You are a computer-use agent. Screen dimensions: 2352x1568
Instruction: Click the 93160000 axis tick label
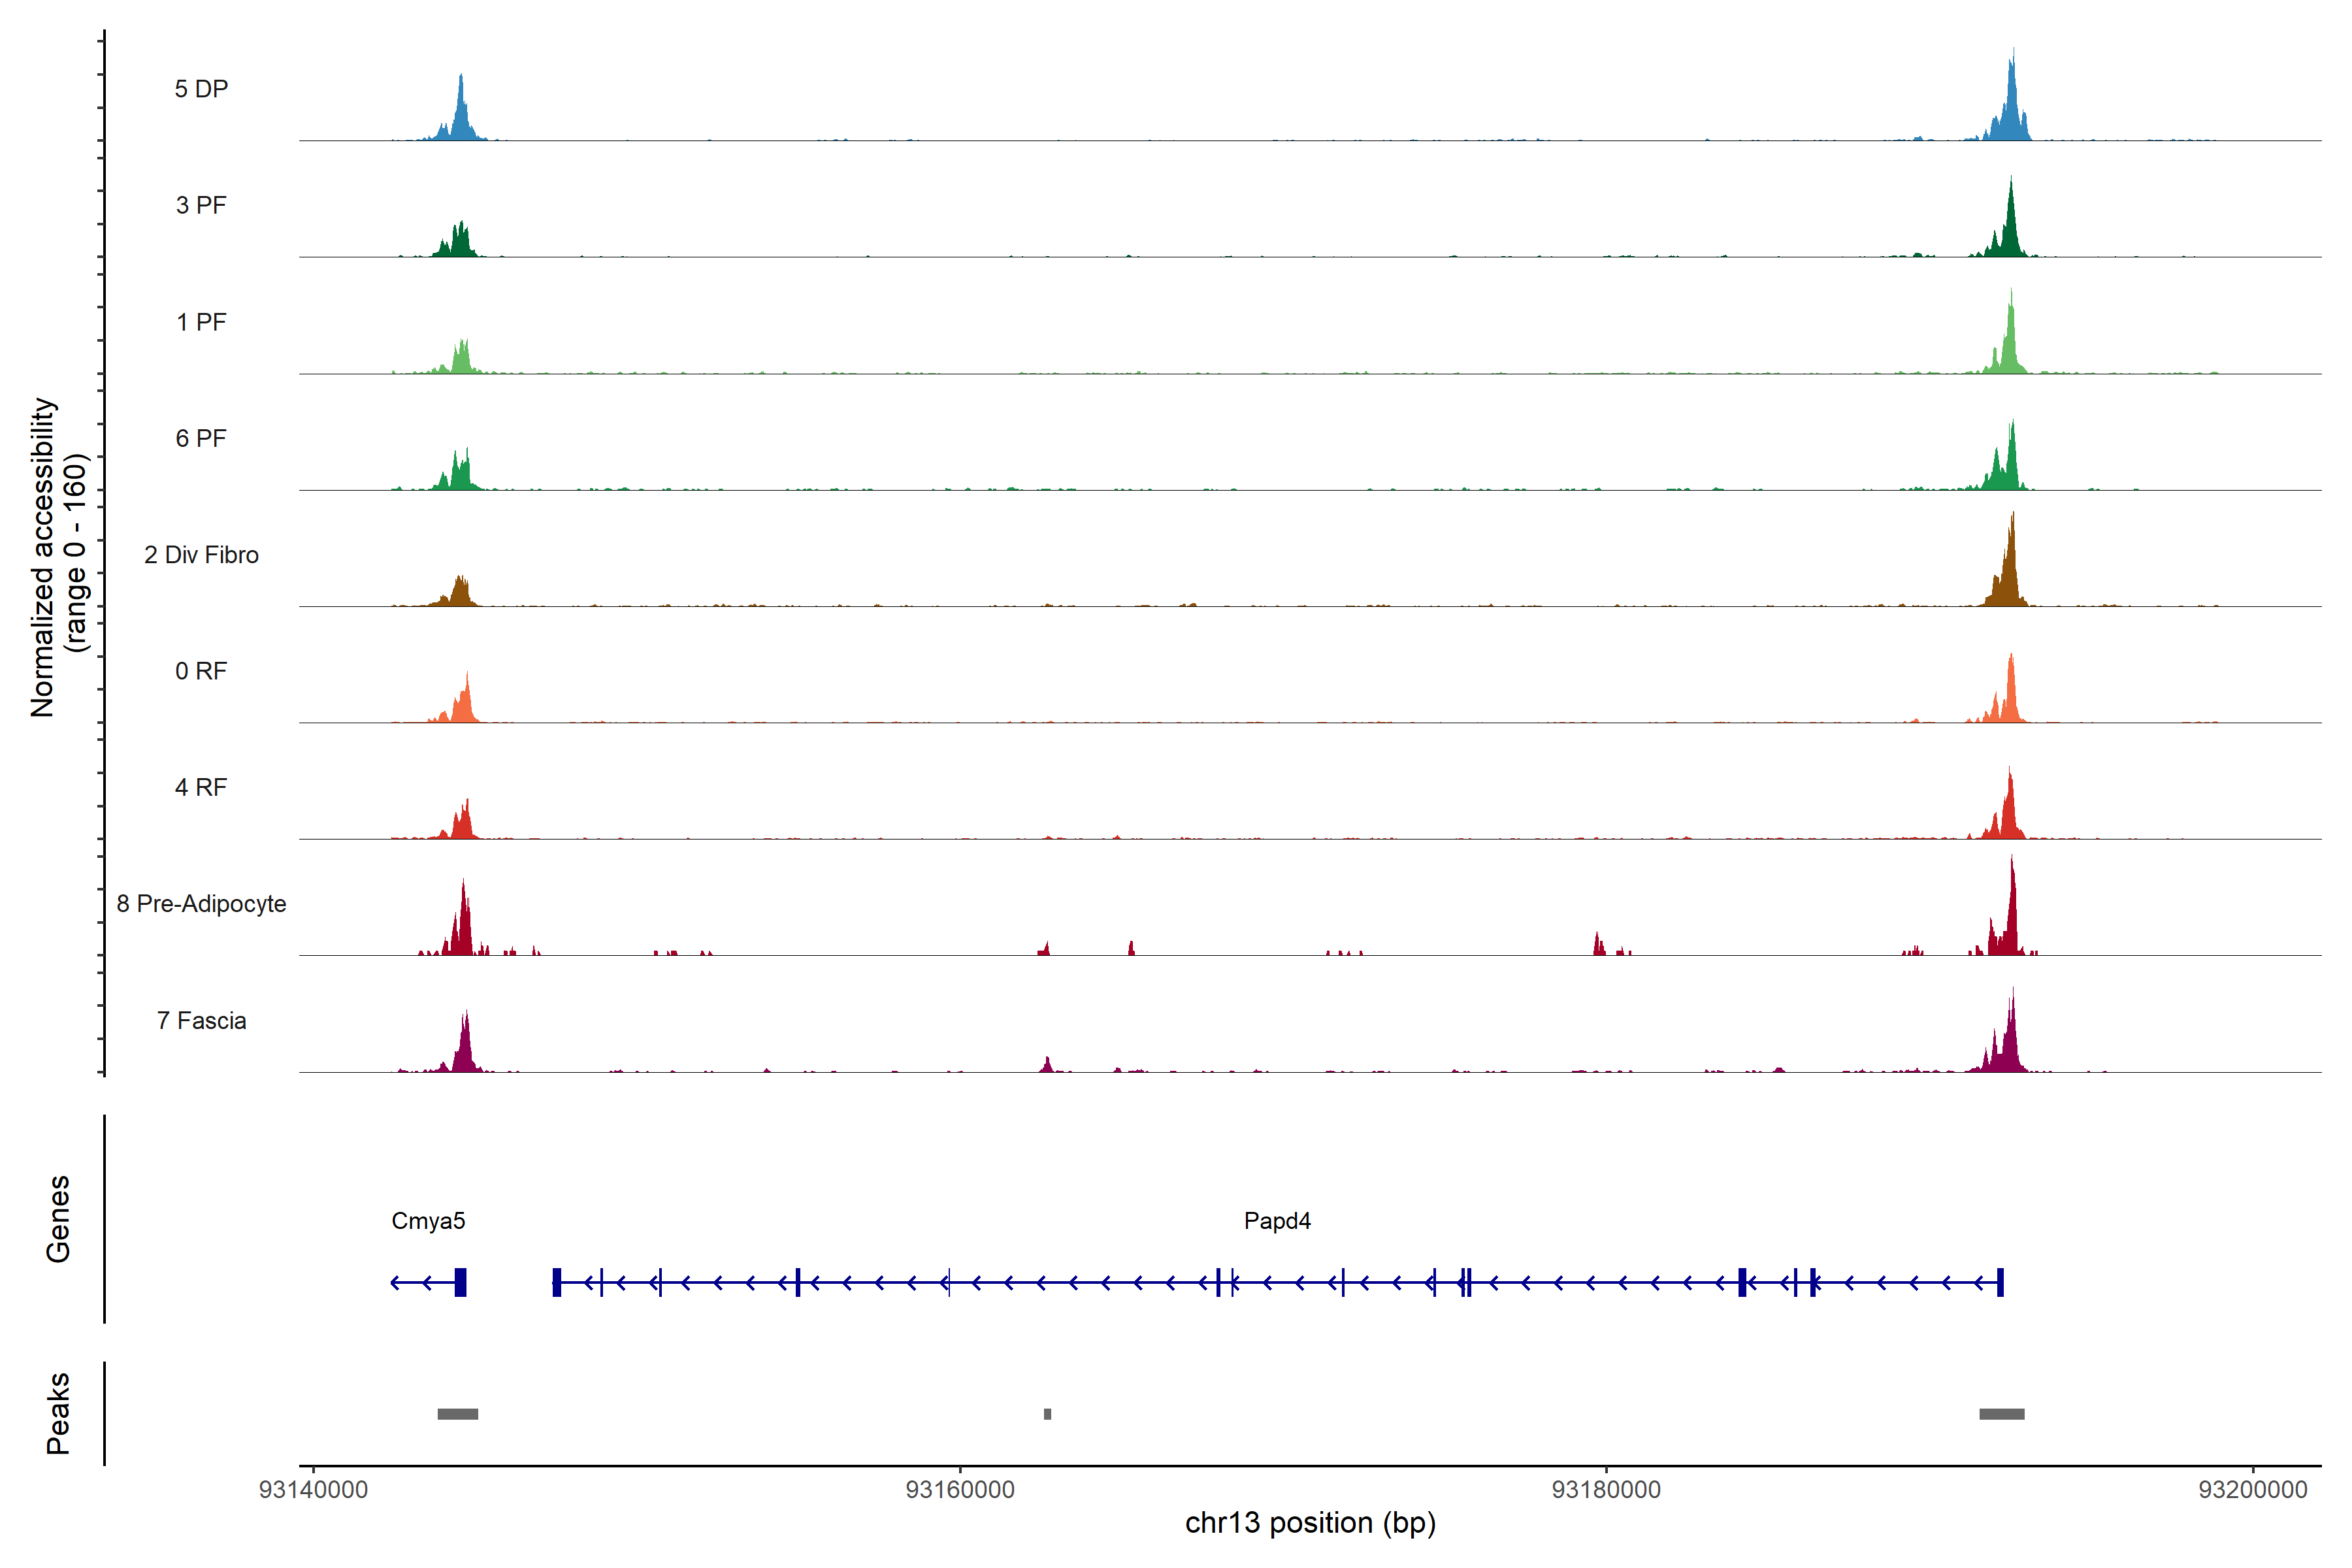click(960, 1489)
